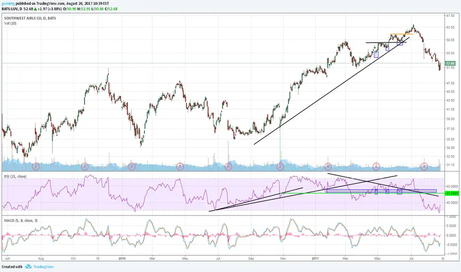This screenshot has height=272, width=461.
Task: Click the SOUTHWEST AIRLS CO, D, BATS title
Action: point(30,18)
